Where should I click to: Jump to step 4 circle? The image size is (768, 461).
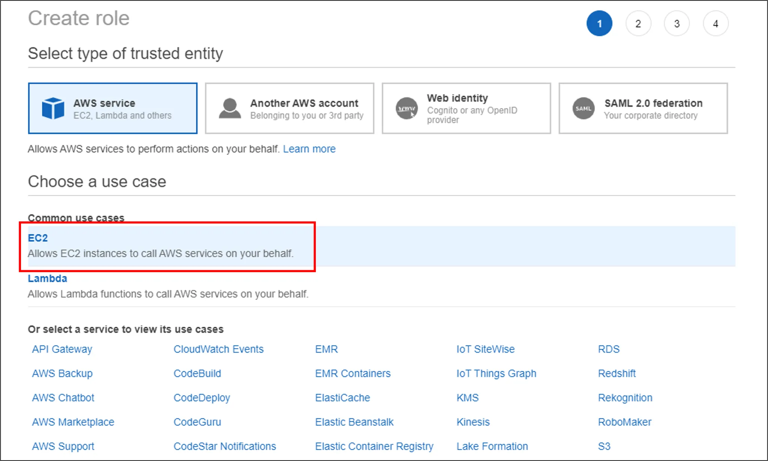click(715, 24)
